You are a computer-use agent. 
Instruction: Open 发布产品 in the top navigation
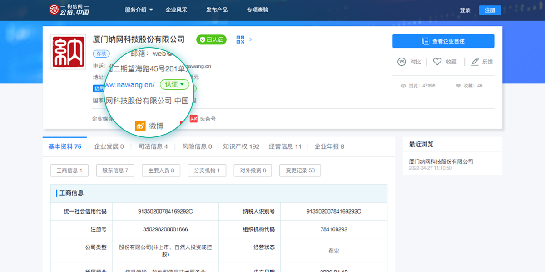pyautogui.click(x=217, y=10)
